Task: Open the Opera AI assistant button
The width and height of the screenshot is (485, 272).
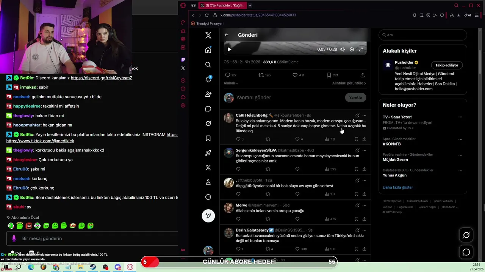Action: (468, 15)
